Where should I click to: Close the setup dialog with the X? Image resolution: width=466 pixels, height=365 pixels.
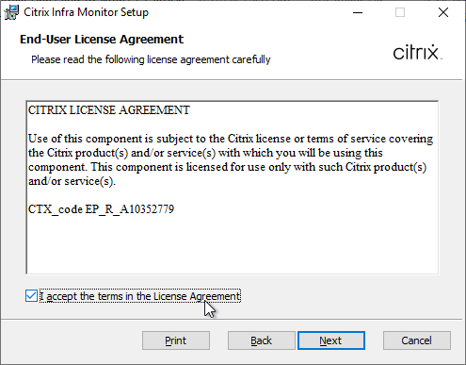443,12
